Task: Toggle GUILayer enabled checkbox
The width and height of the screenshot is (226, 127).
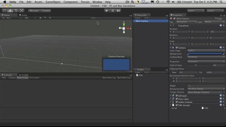Action: tap(177, 96)
